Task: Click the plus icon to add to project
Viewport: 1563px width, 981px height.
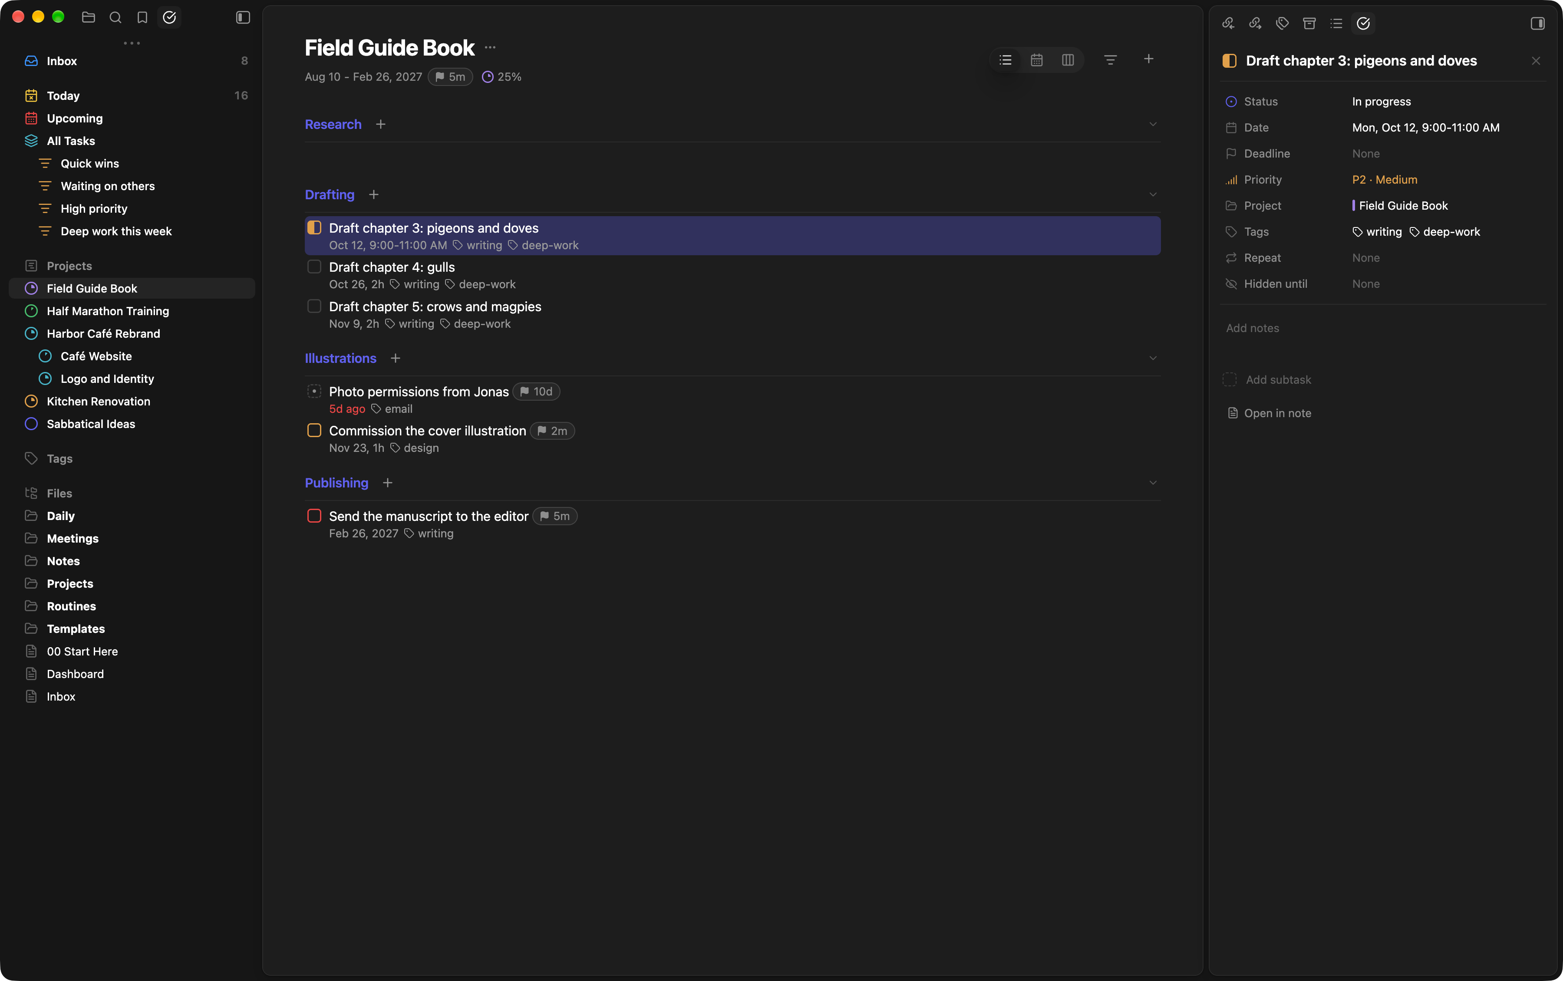Action: (1148, 59)
